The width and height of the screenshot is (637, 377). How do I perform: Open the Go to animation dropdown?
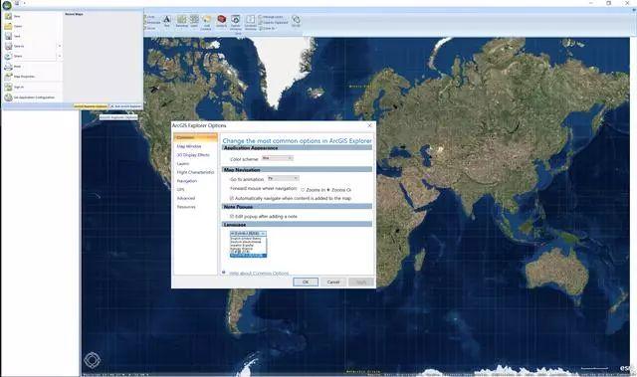coord(283,178)
